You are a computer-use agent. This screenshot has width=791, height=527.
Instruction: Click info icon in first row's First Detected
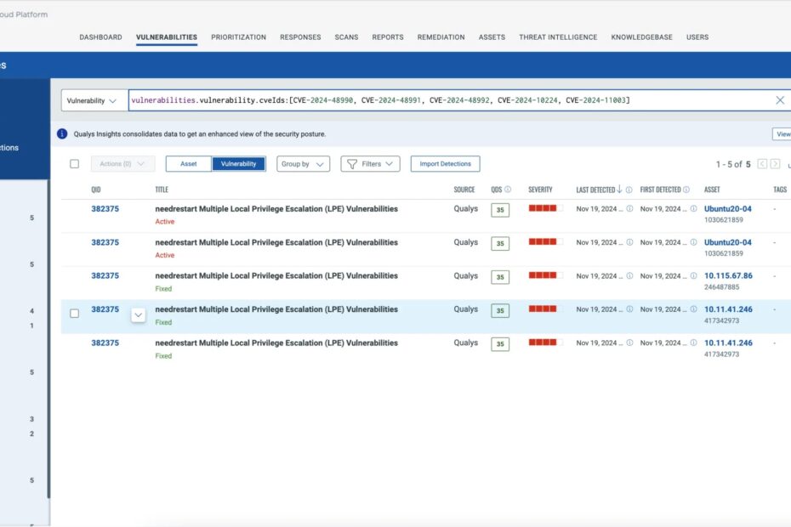point(694,209)
